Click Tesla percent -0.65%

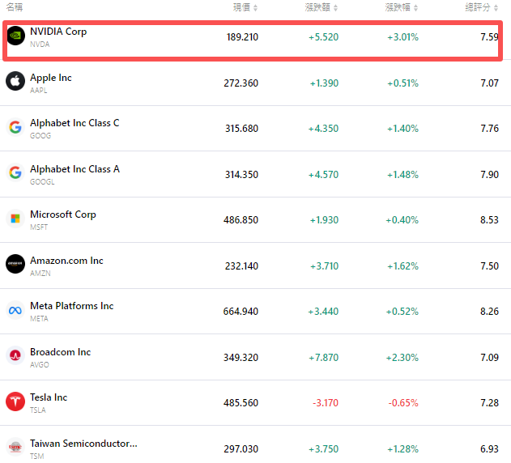pyautogui.click(x=403, y=403)
